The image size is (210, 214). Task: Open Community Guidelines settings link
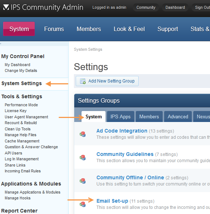[x=125, y=154]
